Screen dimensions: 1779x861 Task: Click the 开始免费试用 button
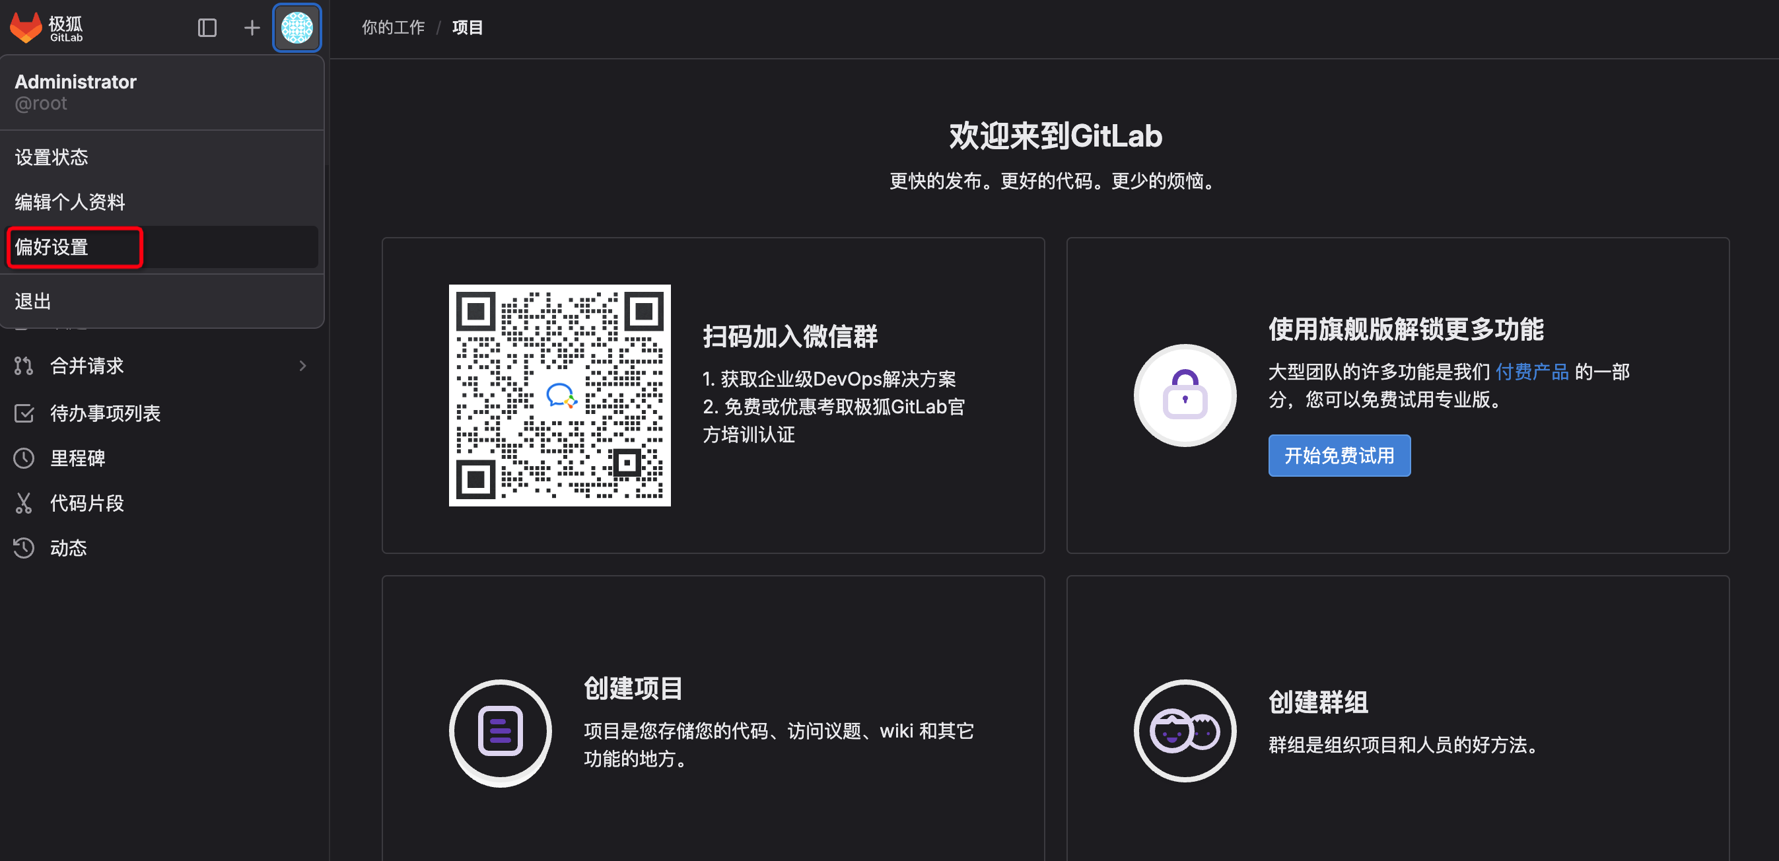click(1339, 456)
